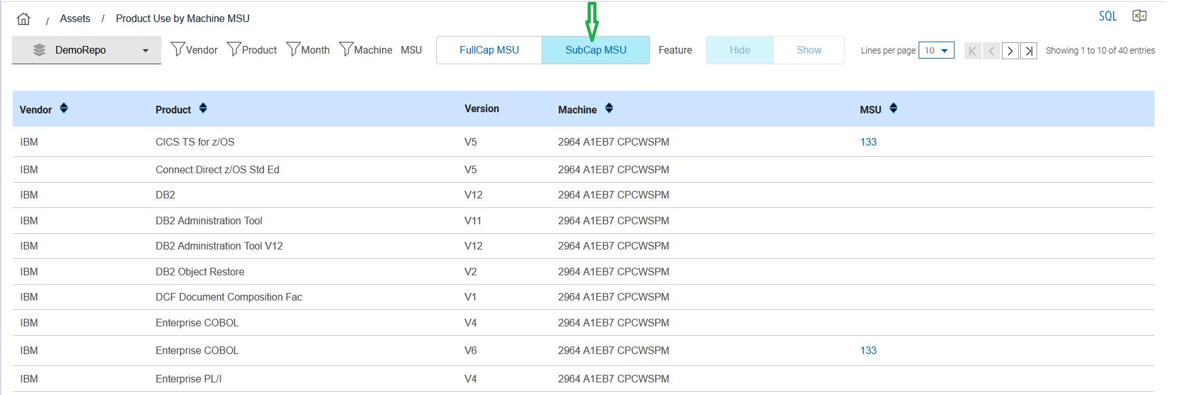The image size is (1191, 395).
Task: Sort by Product column header
Action: tap(202, 109)
